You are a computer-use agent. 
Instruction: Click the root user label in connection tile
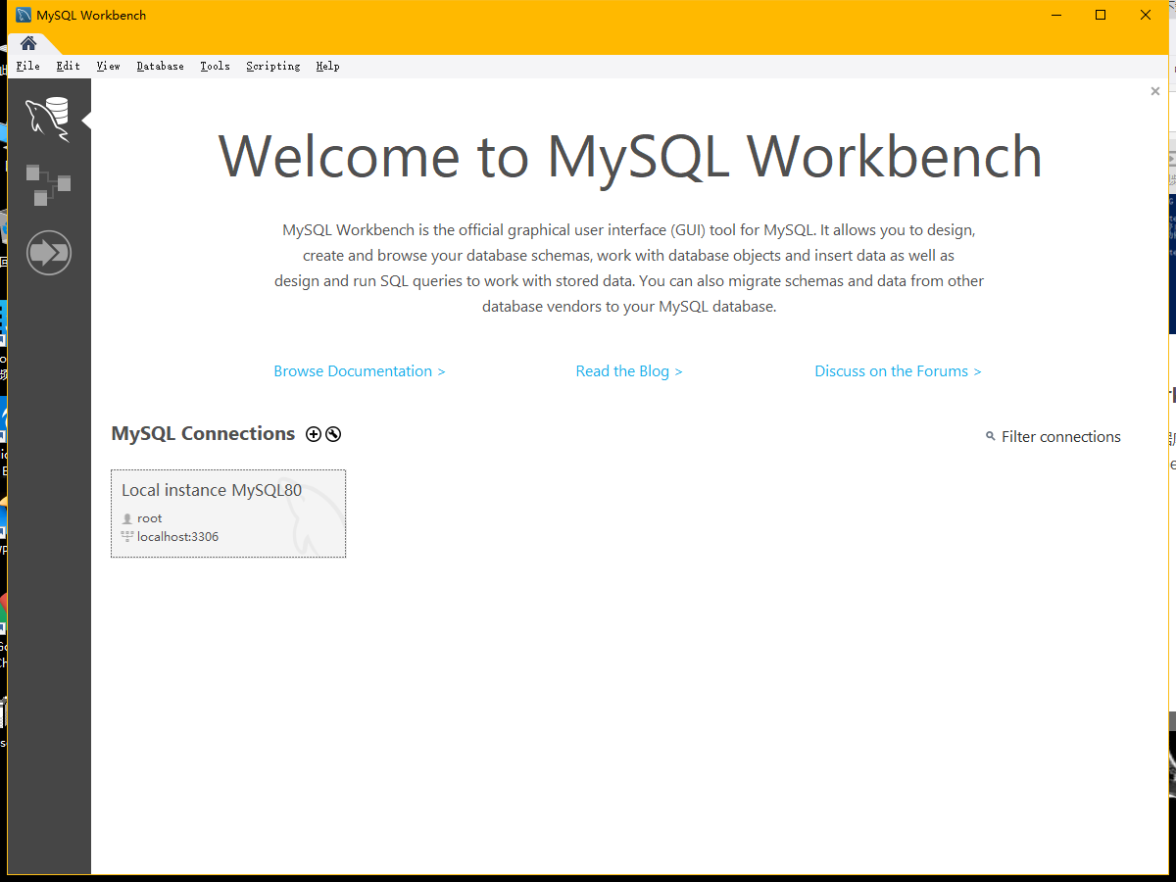click(x=150, y=518)
